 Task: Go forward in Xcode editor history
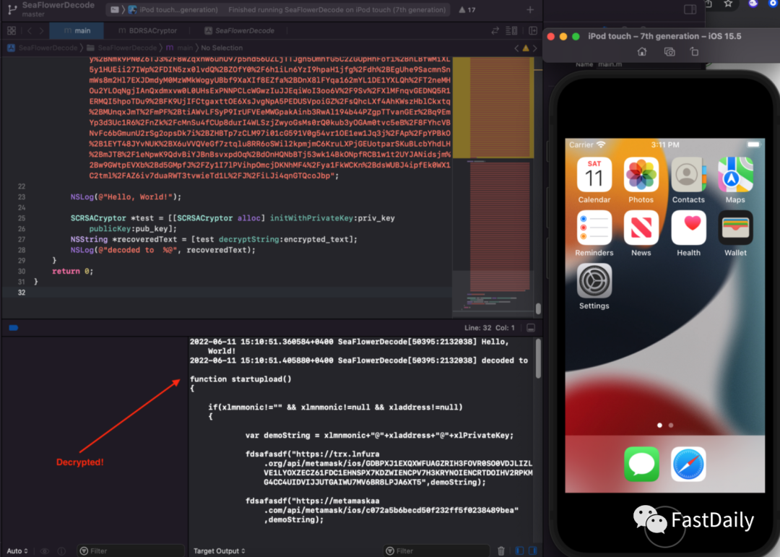pos(42,31)
